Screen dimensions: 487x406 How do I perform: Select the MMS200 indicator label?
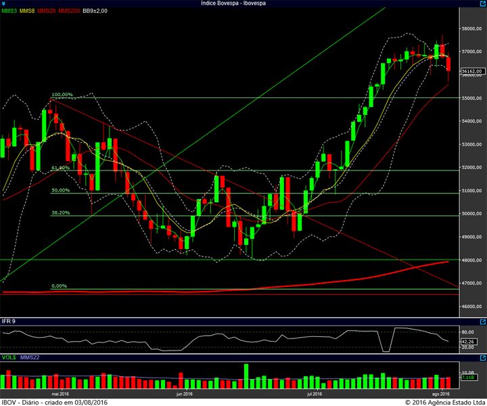[69, 11]
